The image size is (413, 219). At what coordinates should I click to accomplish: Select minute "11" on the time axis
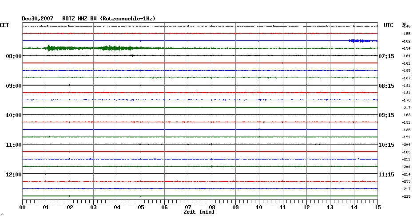(x=283, y=207)
